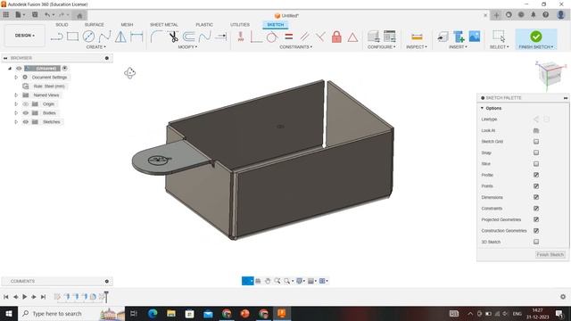Expand the Origin folder

coord(16,104)
